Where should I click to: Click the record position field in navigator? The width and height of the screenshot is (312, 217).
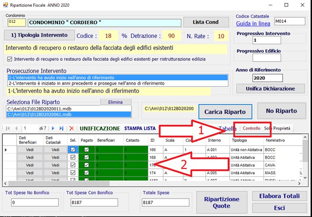(30, 128)
